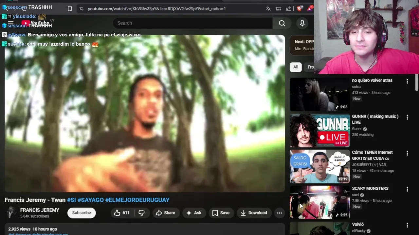Activate voice search microphone

[302, 23]
